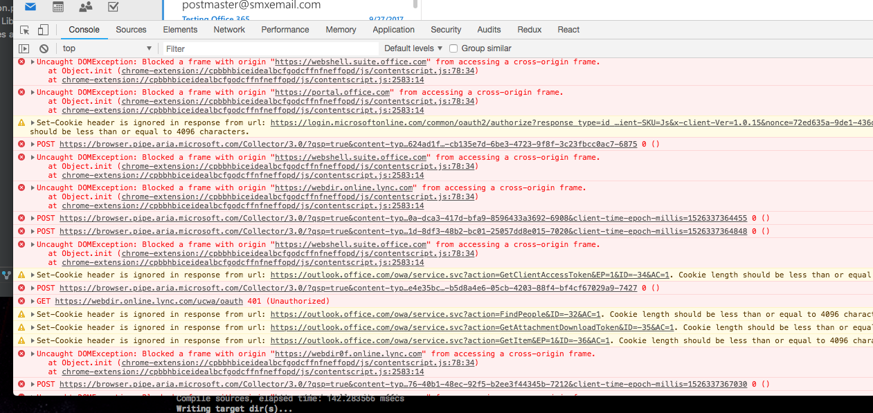Viewport: 873px width, 413px height.
Task: Open the service.svc?action=GetItem link
Action: click(x=440, y=341)
